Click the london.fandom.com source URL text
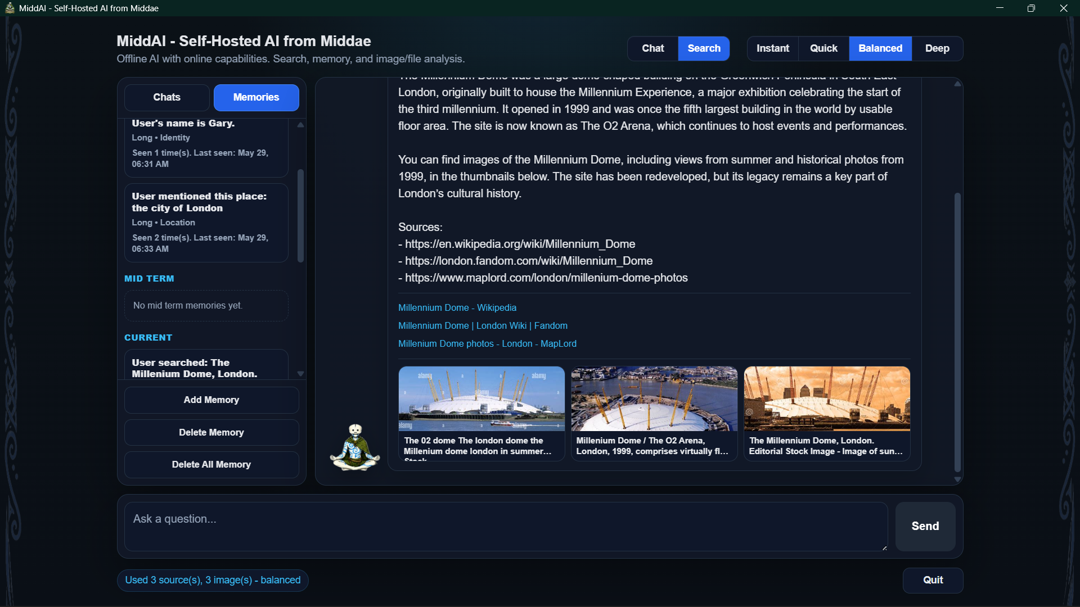Viewport: 1080px width, 607px height. (x=529, y=261)
